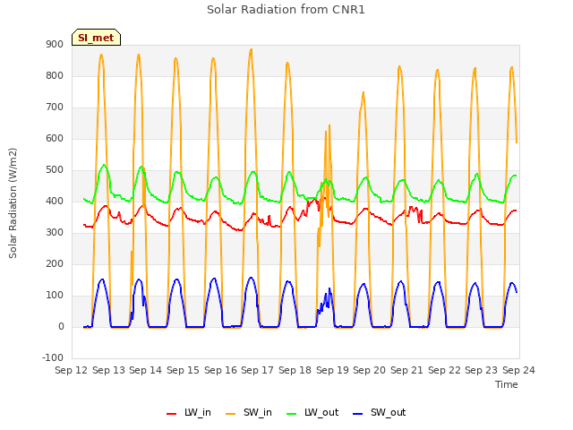
Task: Click the 700 y-axis tick label
Action: (x=55, y=107)
